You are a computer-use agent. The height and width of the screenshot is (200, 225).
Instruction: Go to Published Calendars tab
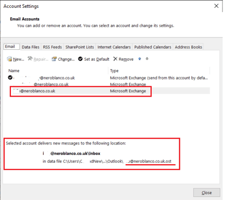pyautogui.click(x=153, y=47)
